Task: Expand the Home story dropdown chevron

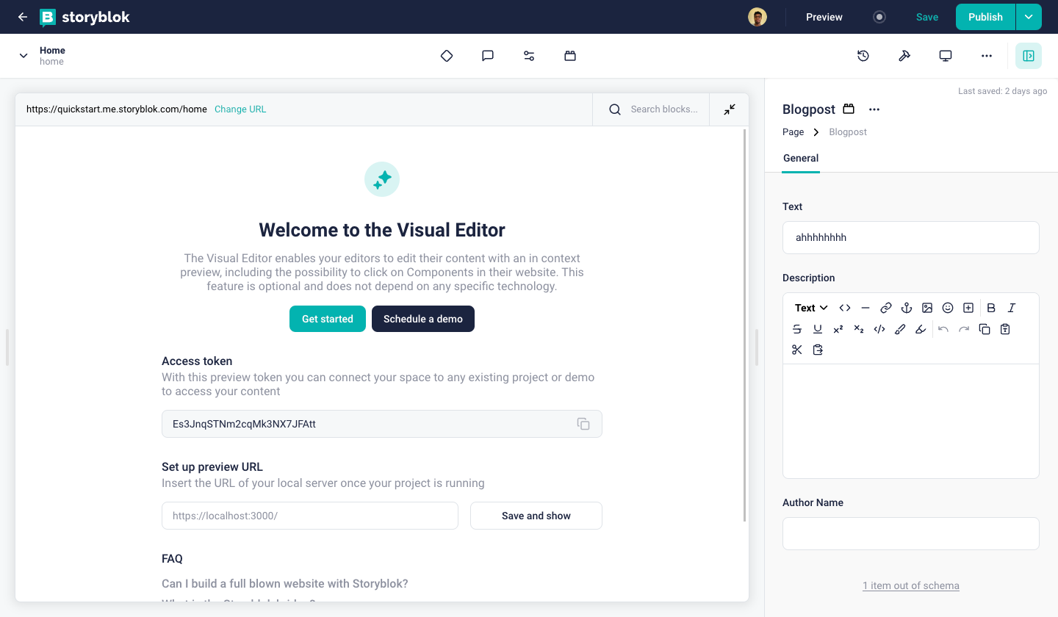Action: point(24,56)
